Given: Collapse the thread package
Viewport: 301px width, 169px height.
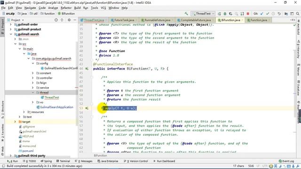Looking at the screenshot, I should [33, 92].
